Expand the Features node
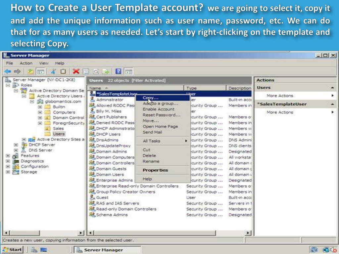This screenshot has width=339, height=254. (8, 155)
